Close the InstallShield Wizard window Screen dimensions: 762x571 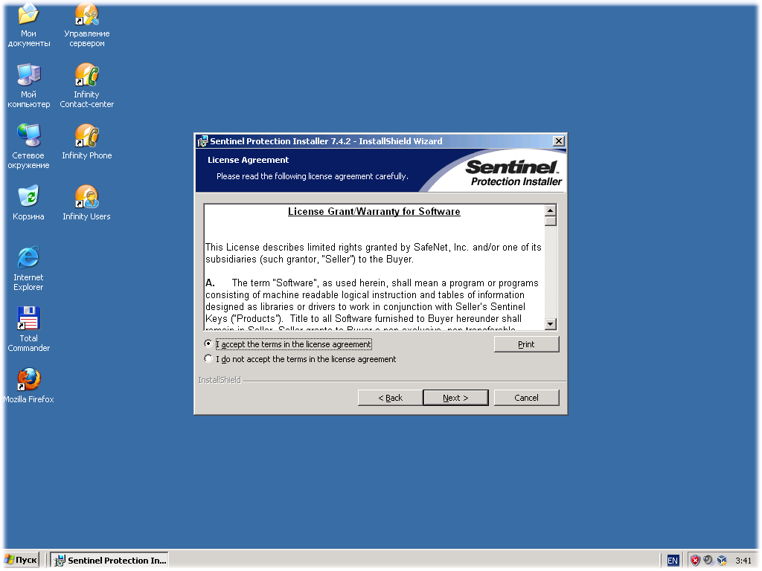(x=559, y=141)
